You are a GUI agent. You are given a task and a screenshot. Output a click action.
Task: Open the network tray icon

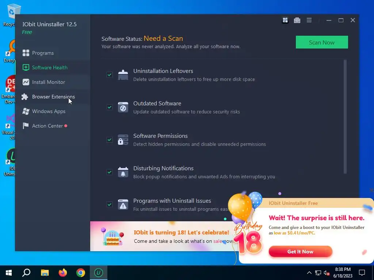[x=318, y=273]
